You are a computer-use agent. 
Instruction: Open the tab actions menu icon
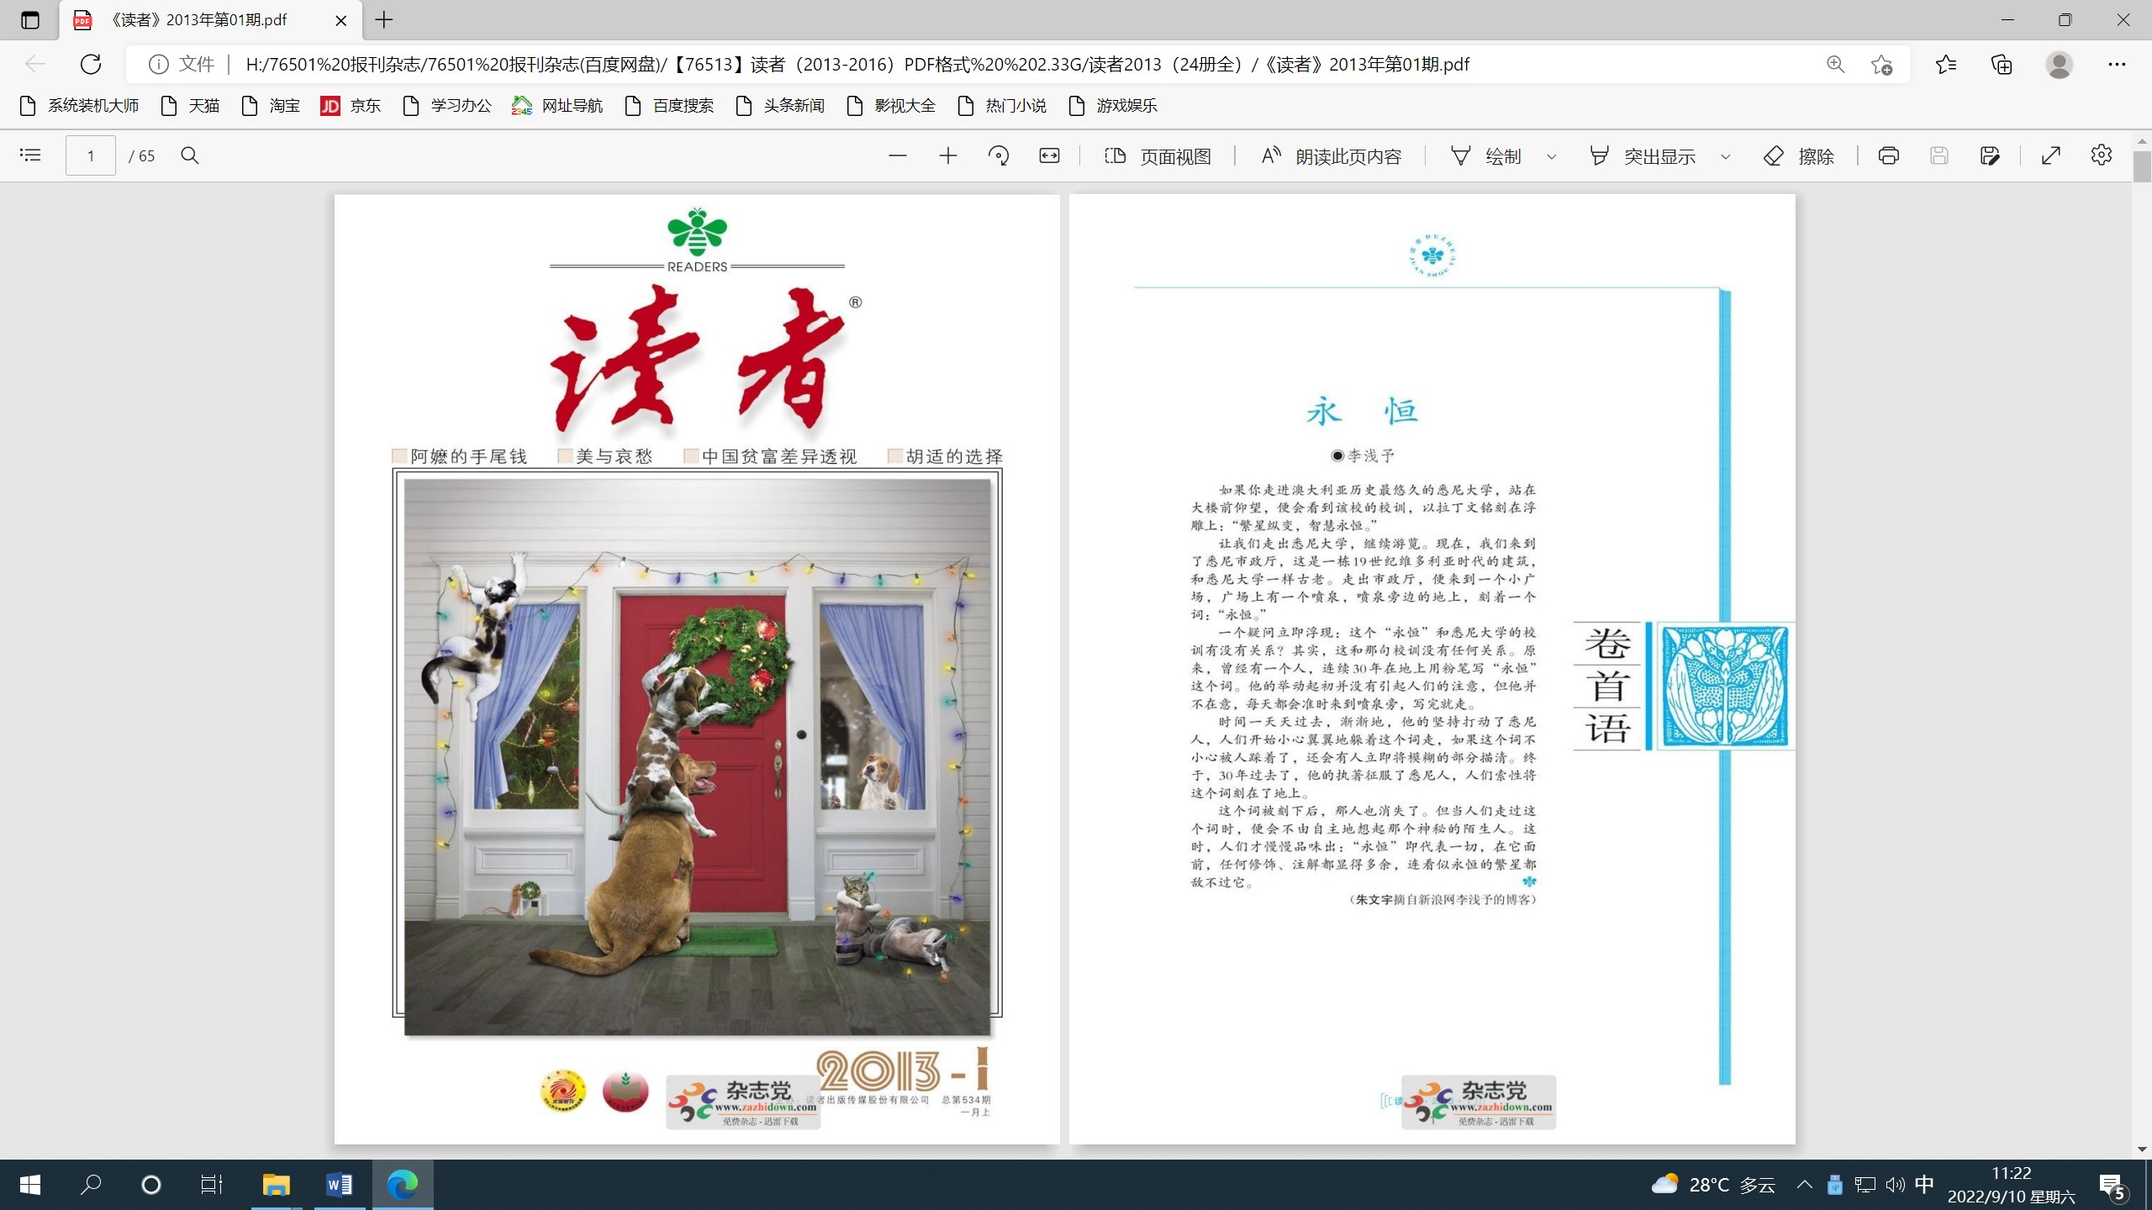point(30,20)
